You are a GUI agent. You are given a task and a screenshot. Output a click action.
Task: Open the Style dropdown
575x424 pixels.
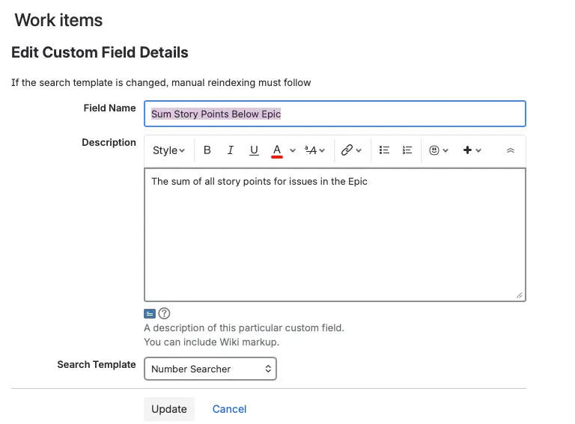168,150
